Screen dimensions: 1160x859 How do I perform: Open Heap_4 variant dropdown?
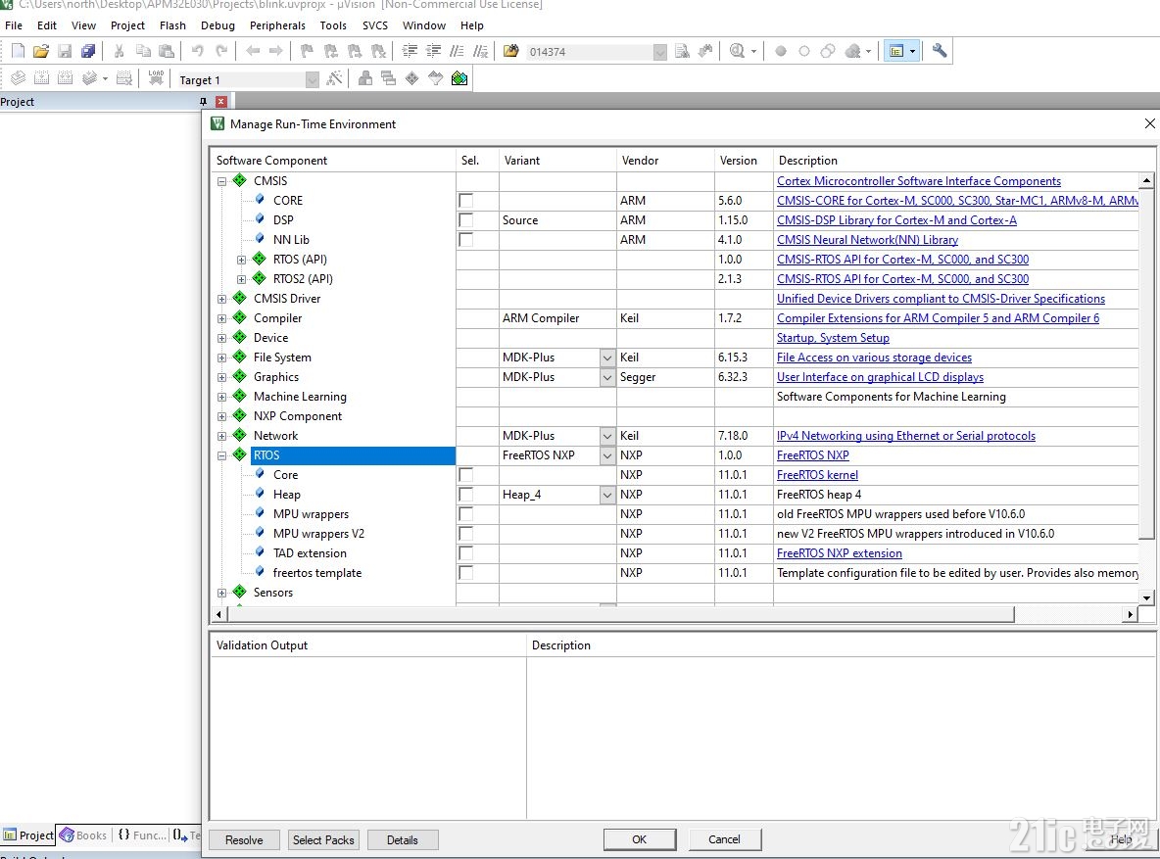[x=607, y=495]
